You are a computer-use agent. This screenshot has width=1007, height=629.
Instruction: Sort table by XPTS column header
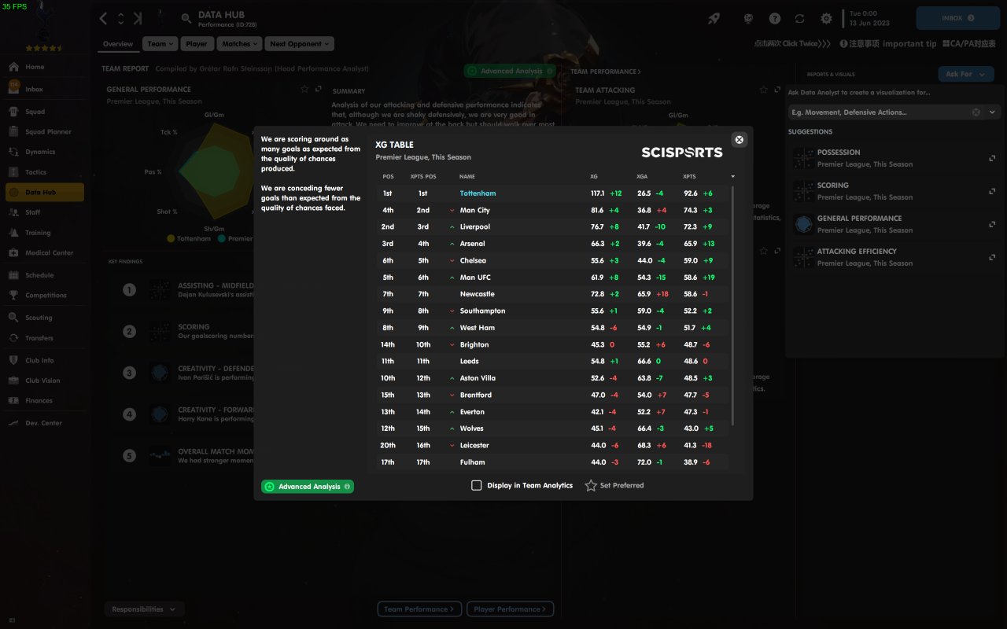[x=689, y=176]
